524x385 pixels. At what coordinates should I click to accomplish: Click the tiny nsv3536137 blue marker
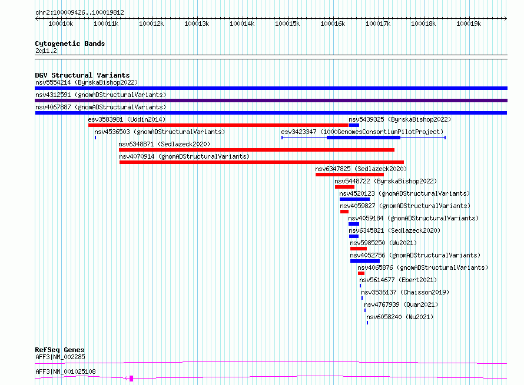tap(362, 298)
